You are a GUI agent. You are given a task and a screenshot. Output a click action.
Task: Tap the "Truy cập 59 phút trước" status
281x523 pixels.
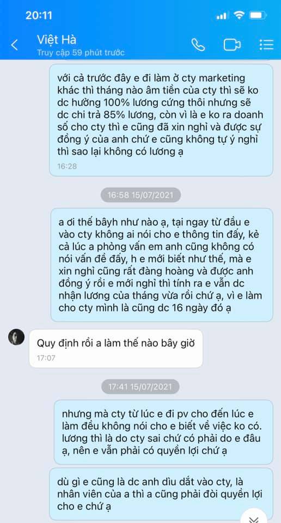tap(81, 53)
